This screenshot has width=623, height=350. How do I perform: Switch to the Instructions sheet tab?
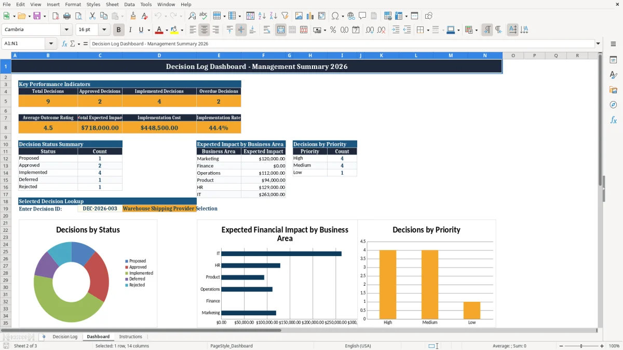[x=130, y=337]
